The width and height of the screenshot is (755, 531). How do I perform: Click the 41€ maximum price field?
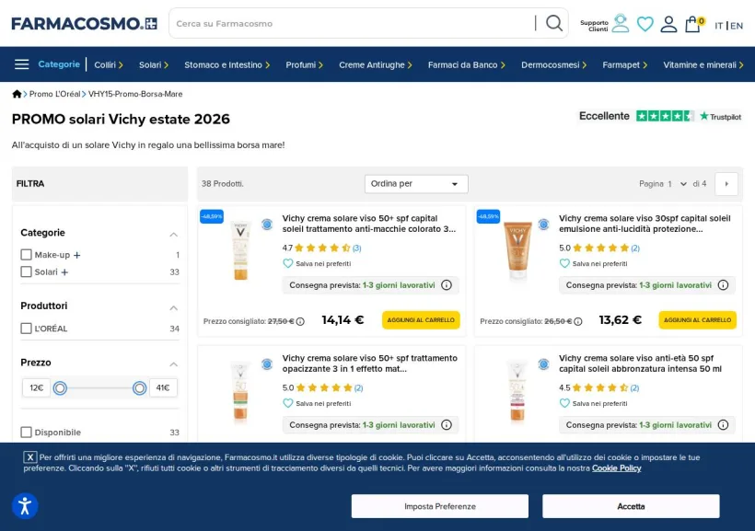point(163,387)
